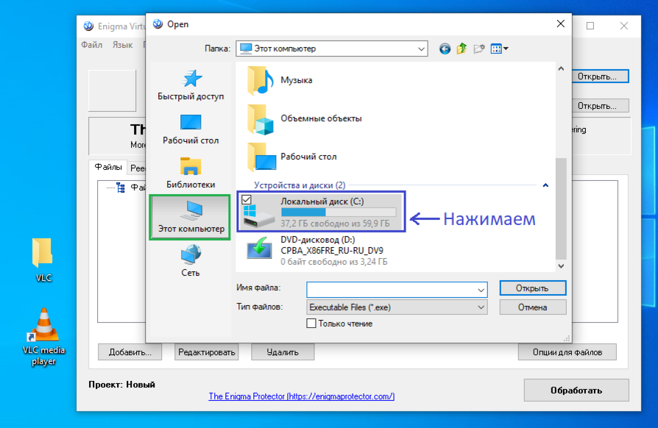Click the Редактировать button
This screenshot has width=658, height=428.
[207, 352]
